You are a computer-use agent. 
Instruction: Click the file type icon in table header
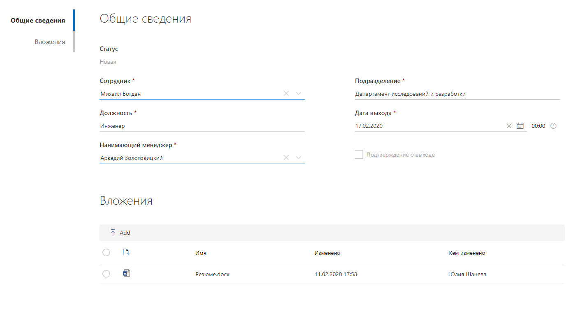[x=126, y=252]
